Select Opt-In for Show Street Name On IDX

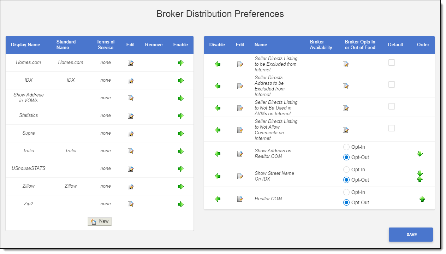pos(346,170)
